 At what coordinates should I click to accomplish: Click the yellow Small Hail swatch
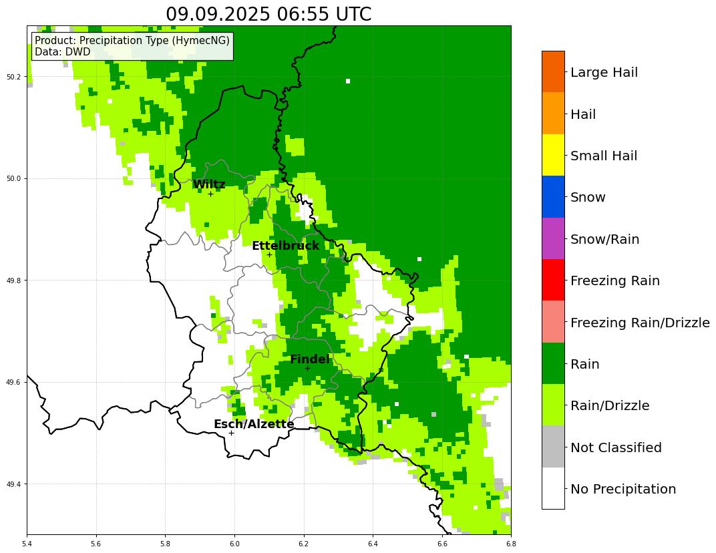tap(553, 155)
